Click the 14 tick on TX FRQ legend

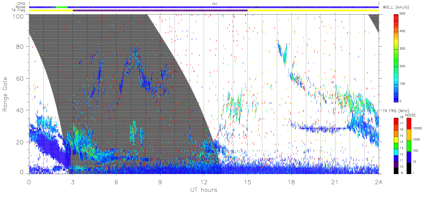tap(401, 142)
